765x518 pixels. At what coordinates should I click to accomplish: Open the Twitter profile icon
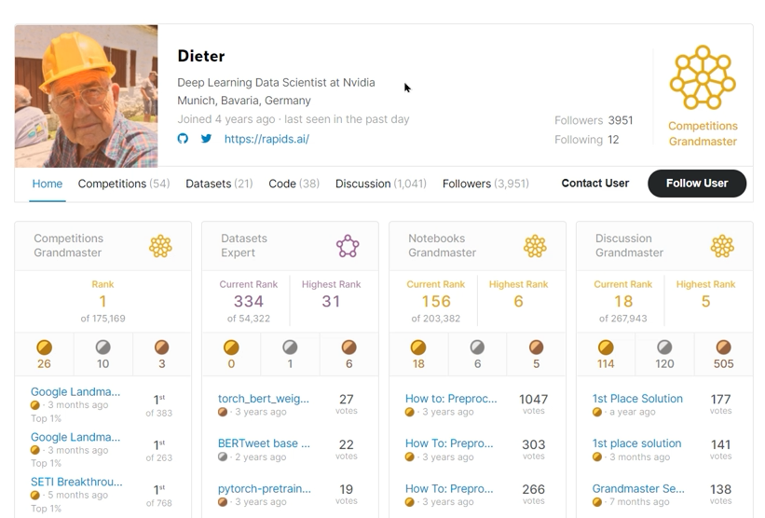[x=206, y=139]
